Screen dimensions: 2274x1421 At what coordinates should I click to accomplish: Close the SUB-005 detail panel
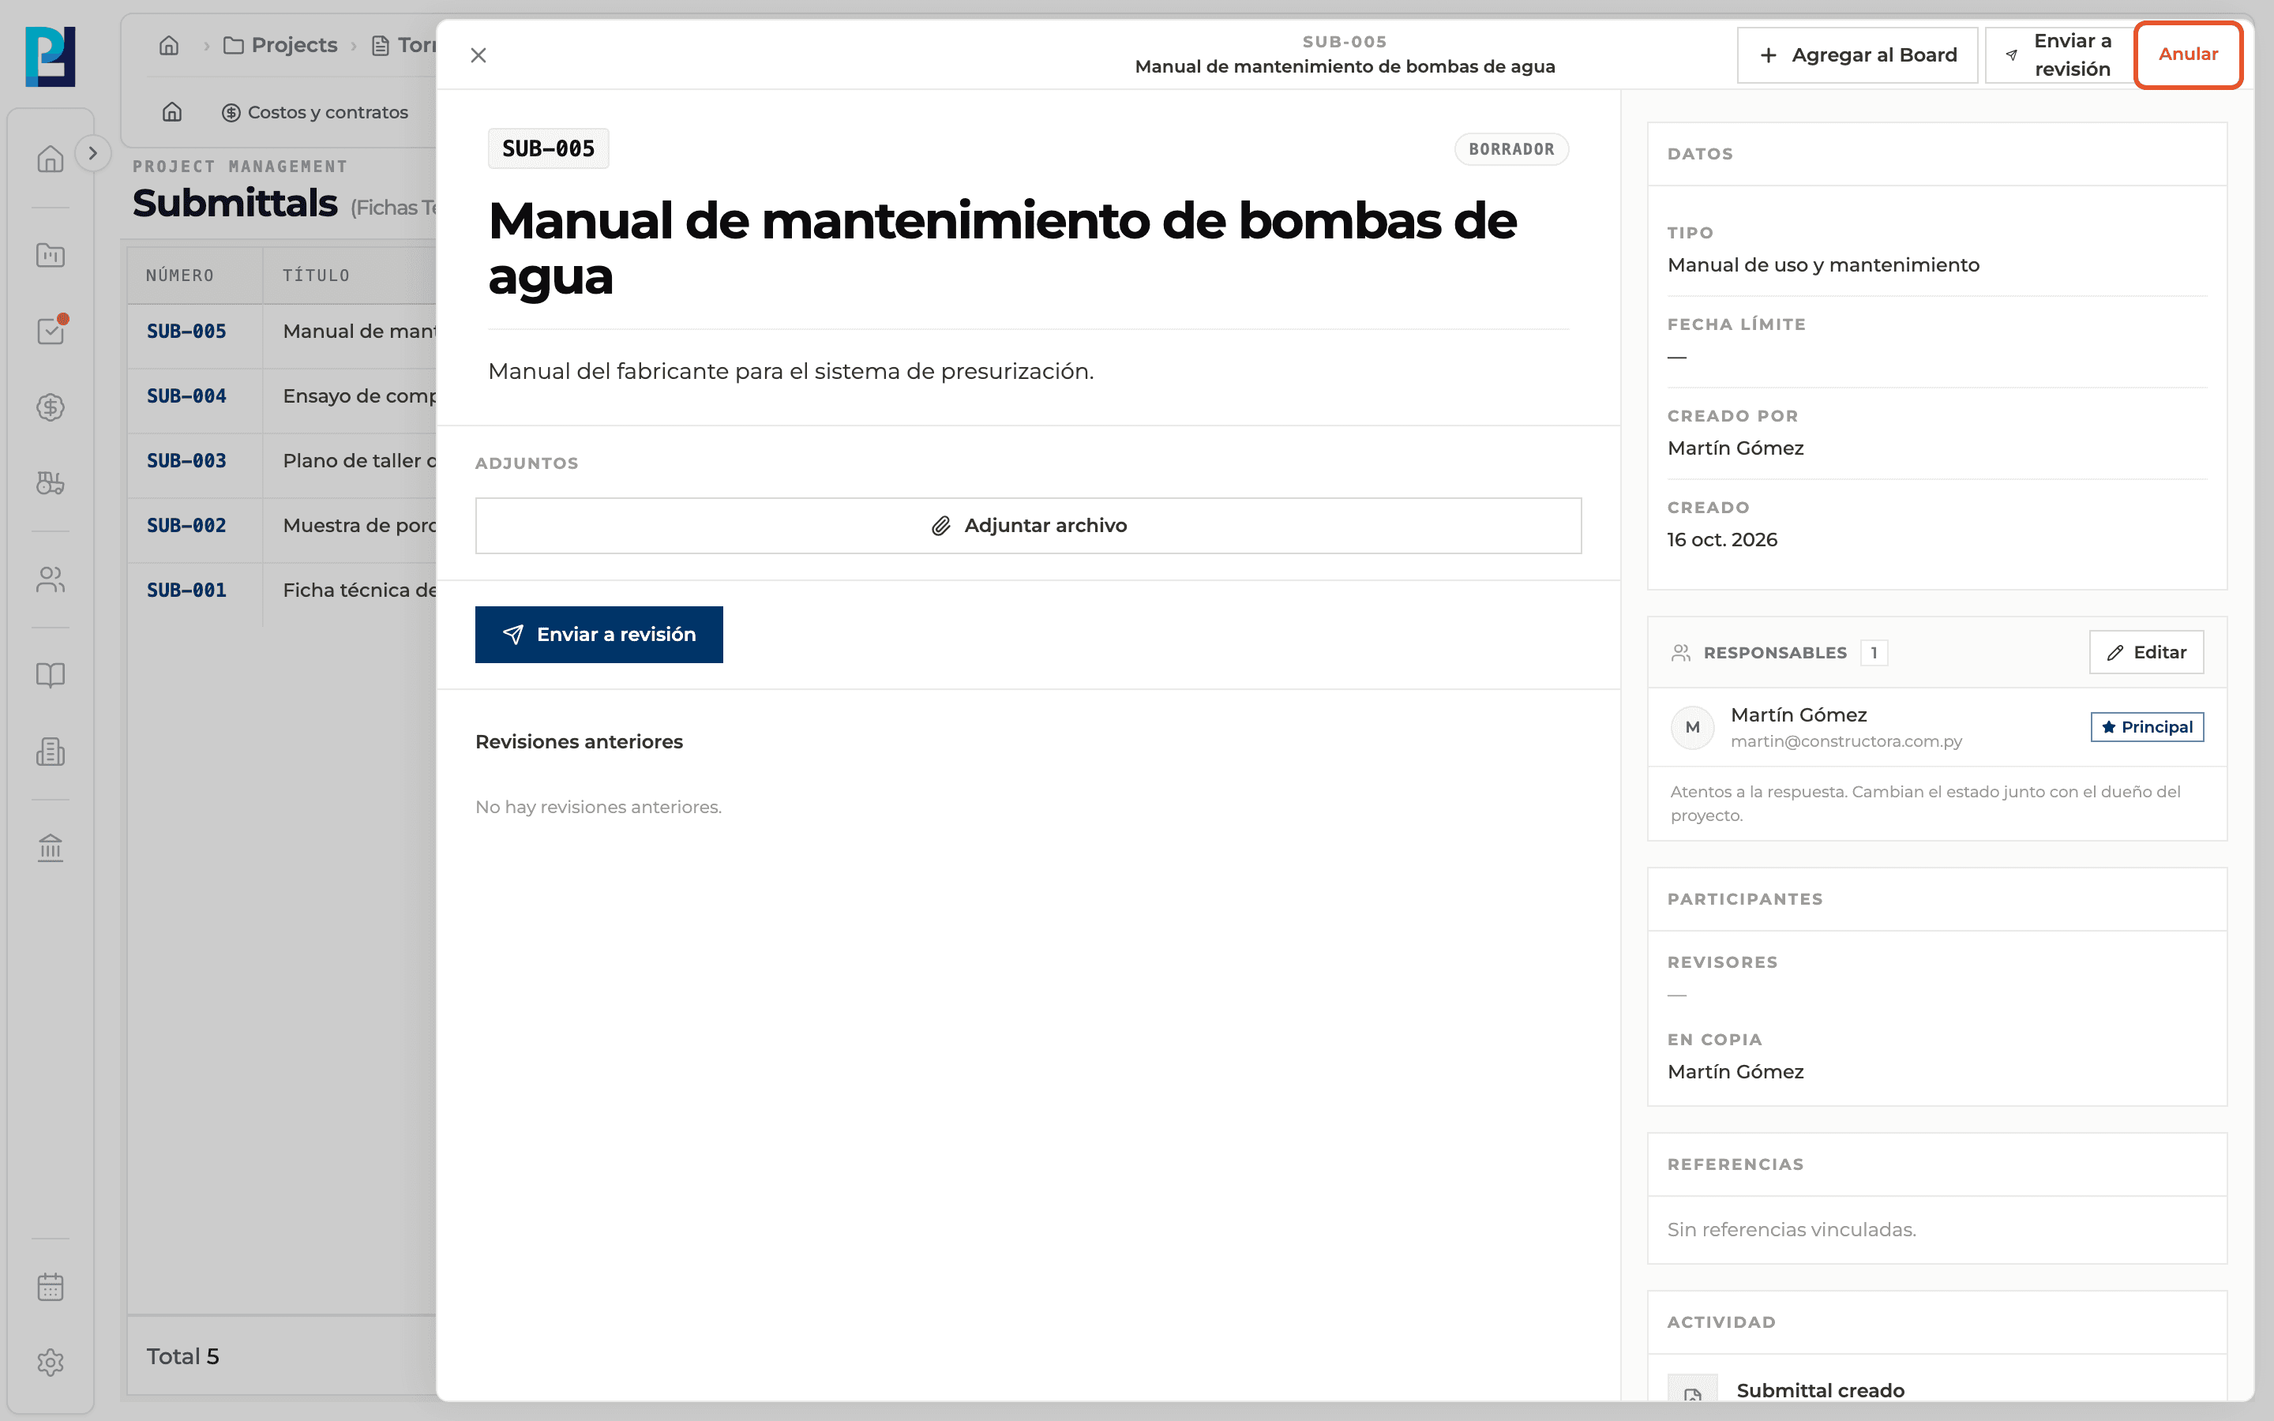[x=478, y=55]
